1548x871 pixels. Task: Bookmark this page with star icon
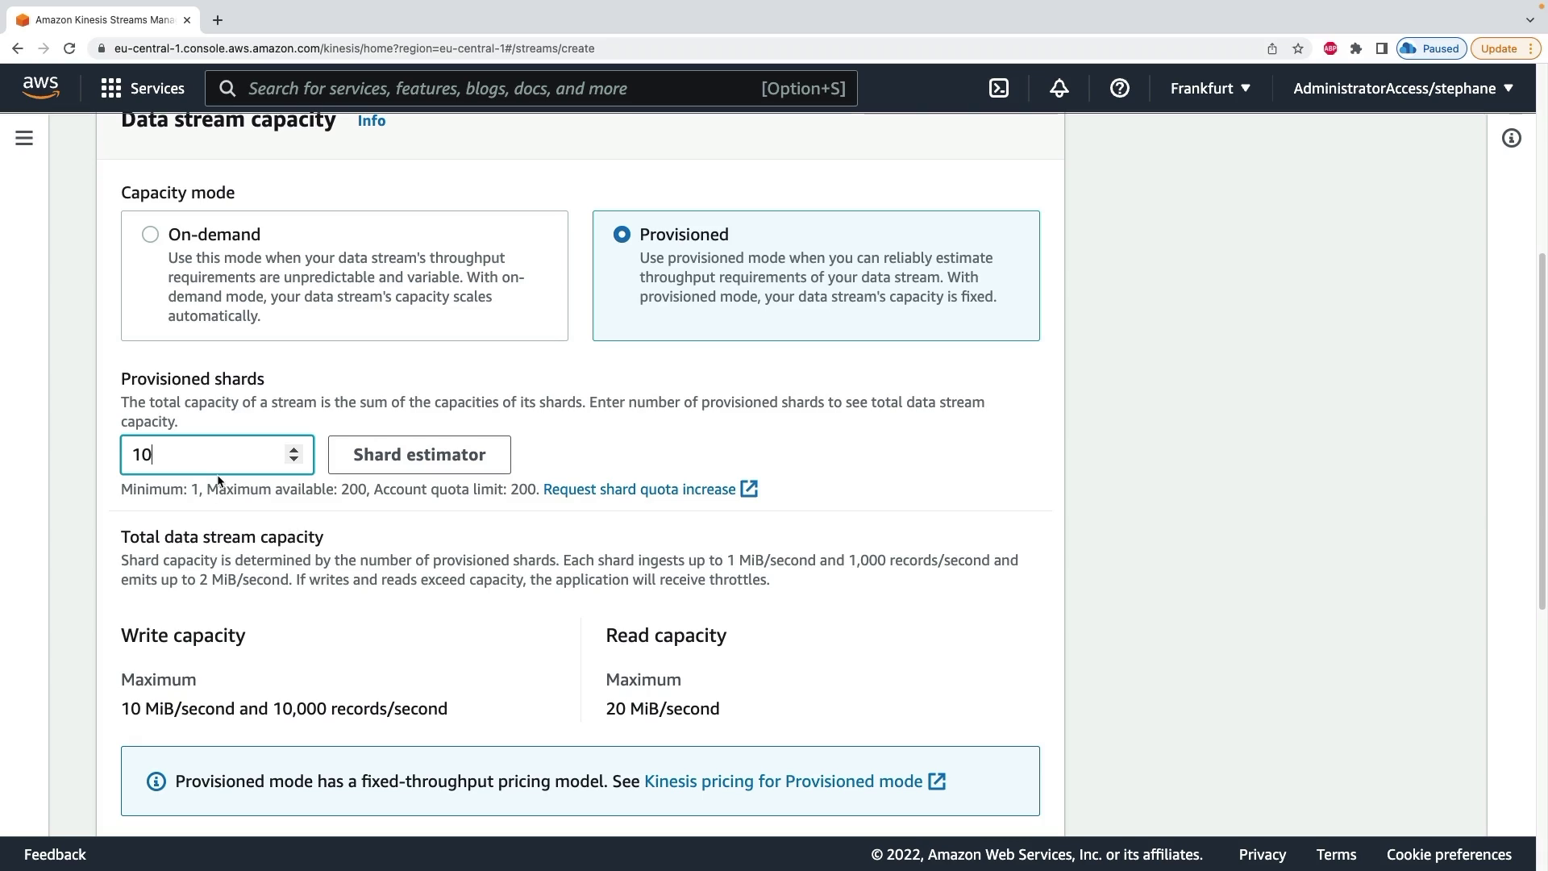1298,48
